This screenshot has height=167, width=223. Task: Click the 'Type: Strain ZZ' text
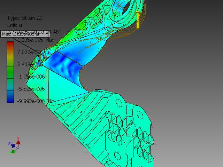(x=24, y=18)
